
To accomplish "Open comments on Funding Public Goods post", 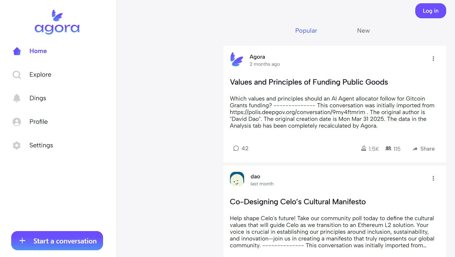I will pyautogui.click(x=241, y=149).
